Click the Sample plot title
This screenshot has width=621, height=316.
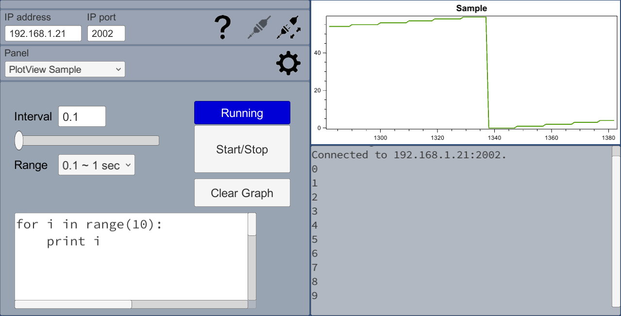(x=471, y=8)
